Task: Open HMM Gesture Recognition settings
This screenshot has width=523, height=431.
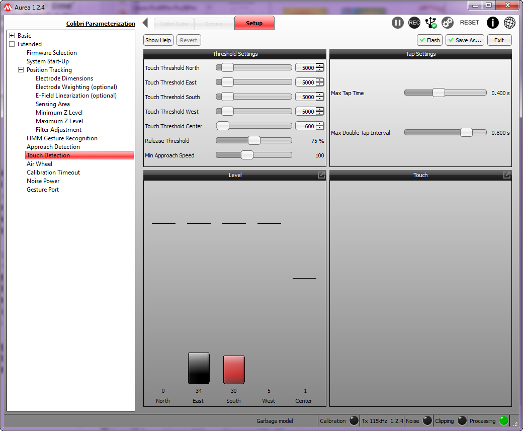Action: click(62, 138)
